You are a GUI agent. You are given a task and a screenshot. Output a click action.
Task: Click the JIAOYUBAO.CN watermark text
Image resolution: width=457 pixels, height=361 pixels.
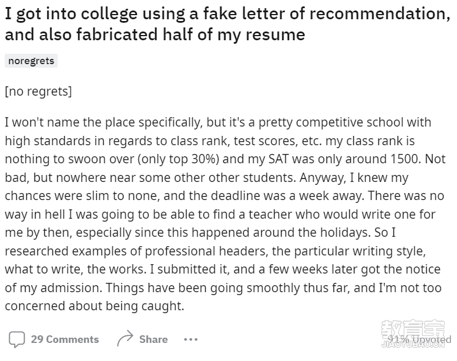click(413, 344)
